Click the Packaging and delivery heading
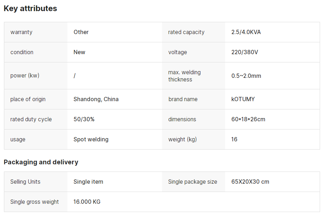324x221 pixels. coord(41,162)
